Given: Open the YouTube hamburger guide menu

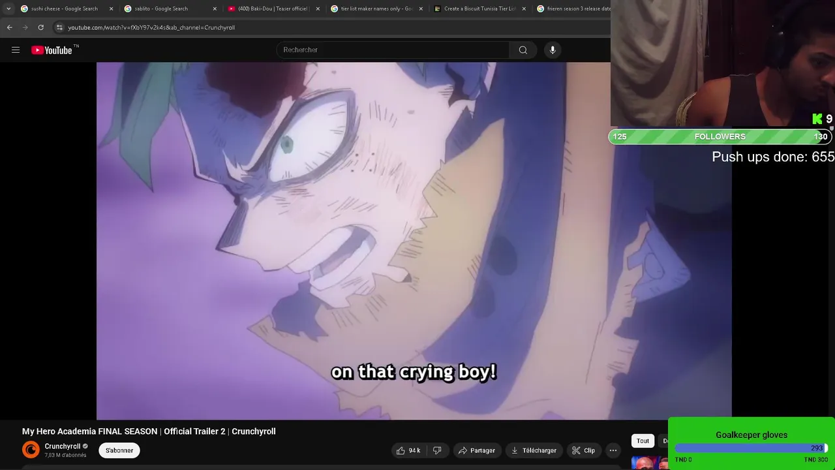Looking at the screenshot, I should (x=16, y=50).
